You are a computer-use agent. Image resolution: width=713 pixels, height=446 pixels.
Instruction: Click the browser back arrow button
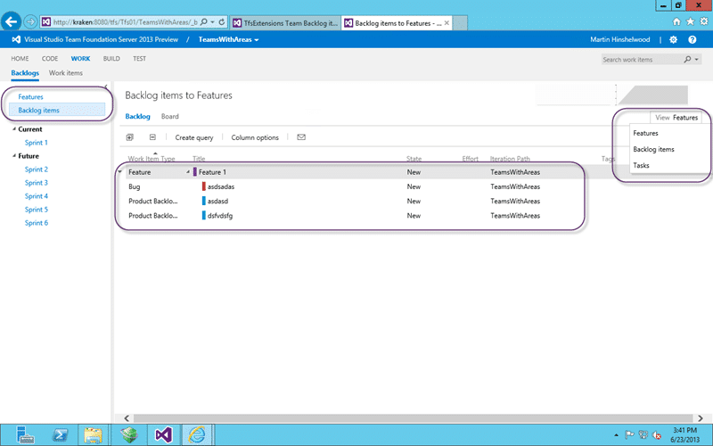point(11,21)
